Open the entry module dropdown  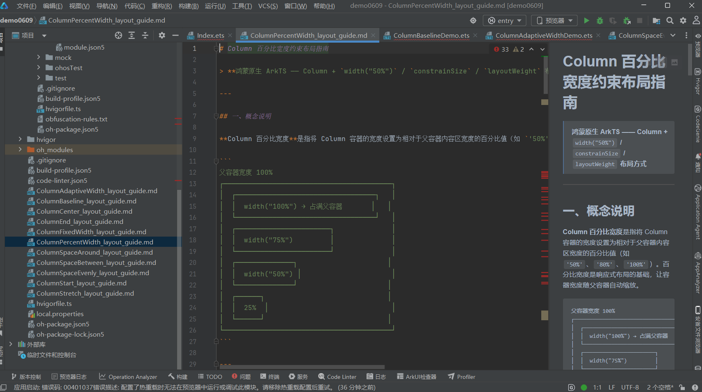pos(505,21)
